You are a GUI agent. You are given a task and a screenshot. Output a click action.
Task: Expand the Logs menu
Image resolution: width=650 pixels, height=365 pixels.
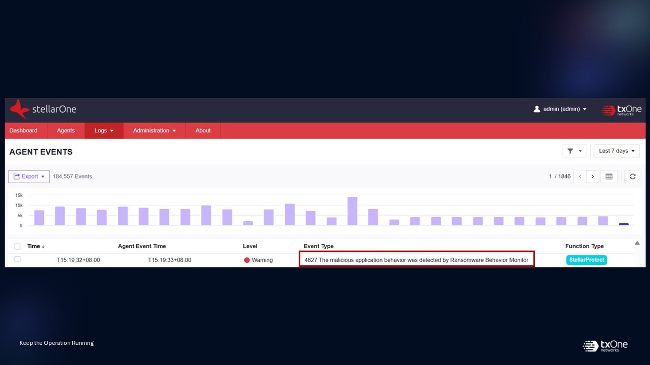[104, 130]
